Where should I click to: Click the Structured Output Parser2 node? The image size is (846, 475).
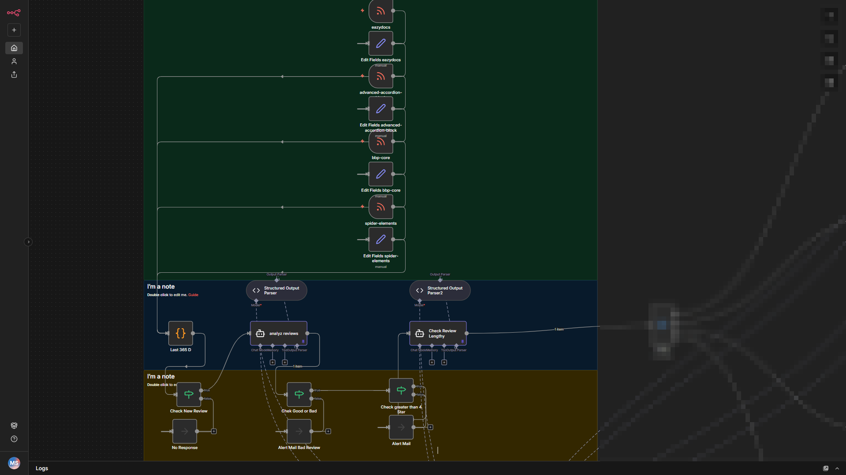[440, 291]
